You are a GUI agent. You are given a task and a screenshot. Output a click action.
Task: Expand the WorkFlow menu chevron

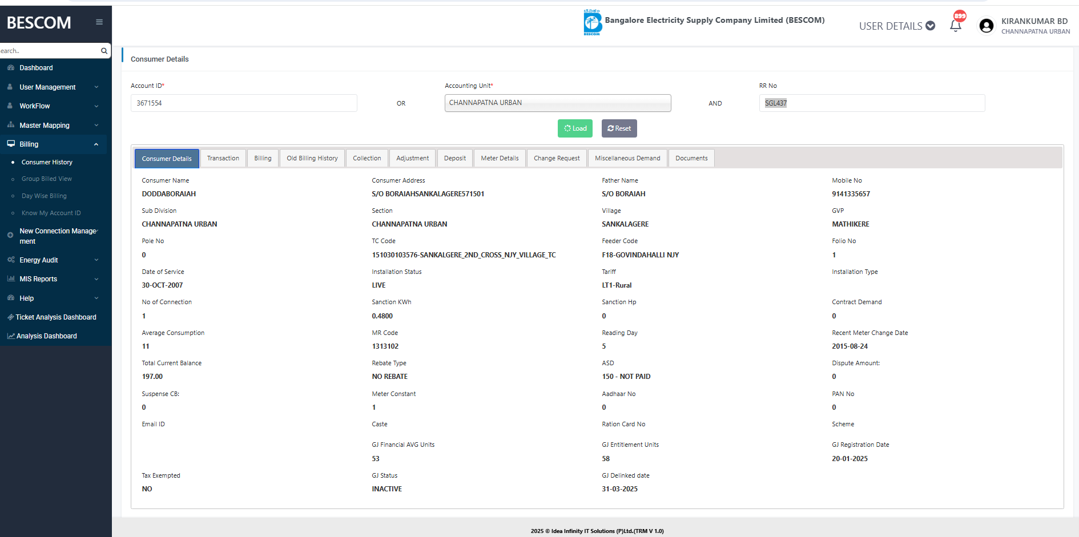[96, 106]
